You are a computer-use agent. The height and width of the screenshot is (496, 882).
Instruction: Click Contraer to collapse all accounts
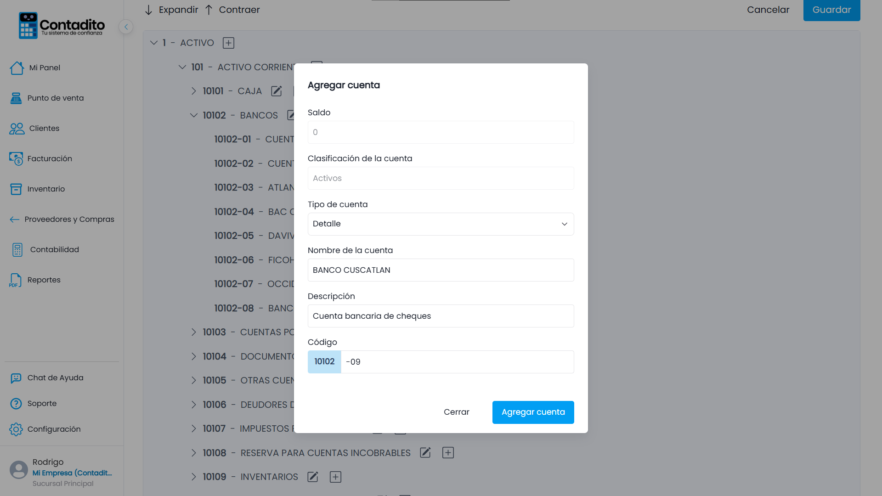coord(232,10)
